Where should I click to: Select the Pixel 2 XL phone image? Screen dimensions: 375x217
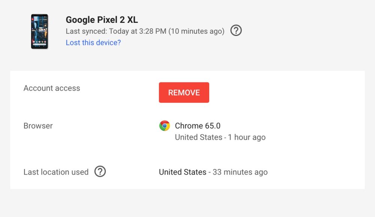[39, 31]
